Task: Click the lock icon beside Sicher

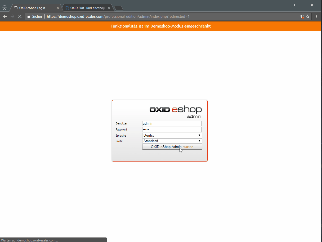Action: (x=29, y=16)
